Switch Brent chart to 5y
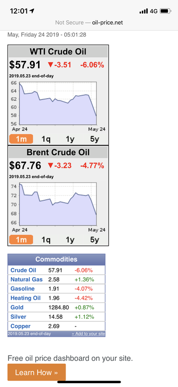 tap(95, 240)
